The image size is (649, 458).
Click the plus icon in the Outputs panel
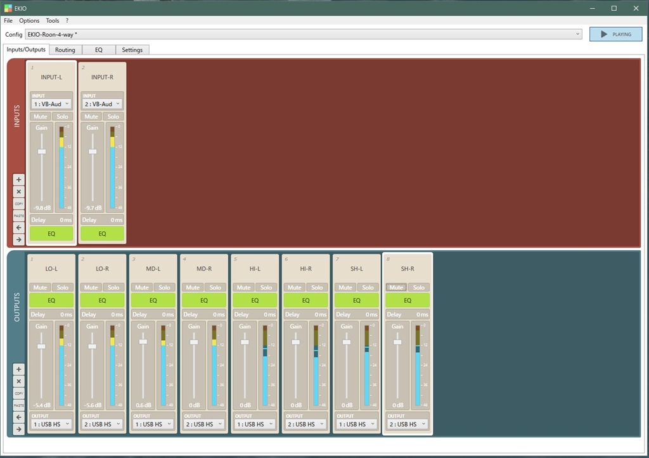tap(18, 369)
